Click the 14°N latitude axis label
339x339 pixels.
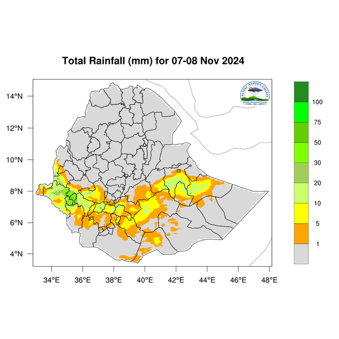pos(14,96)
